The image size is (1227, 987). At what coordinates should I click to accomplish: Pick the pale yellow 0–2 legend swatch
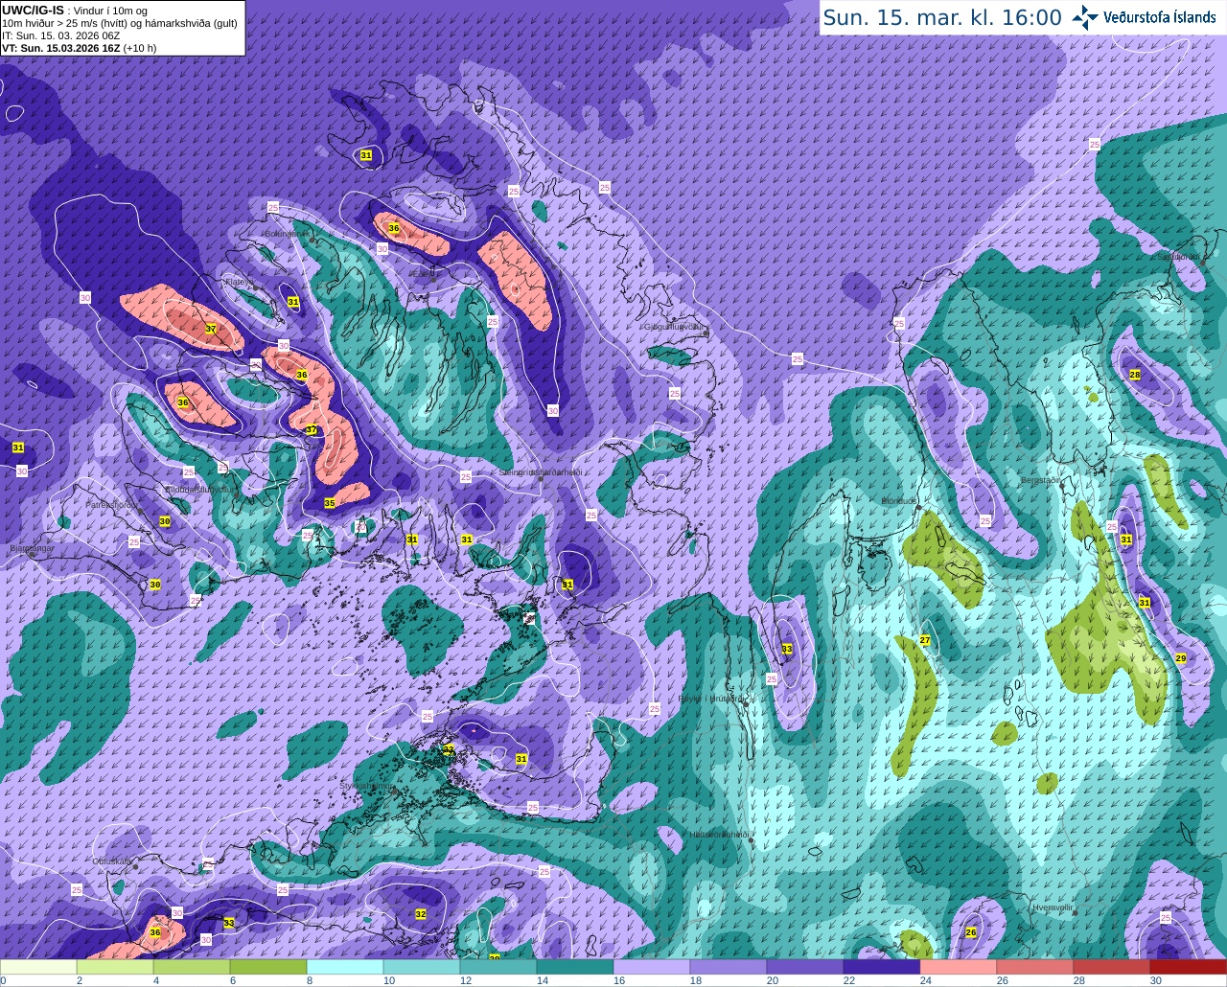[x=38, y=967]
